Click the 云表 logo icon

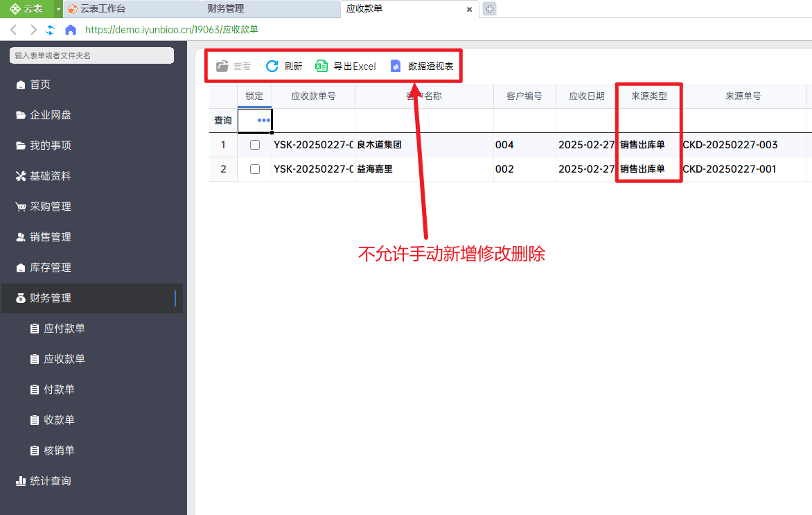click(15, 9)
